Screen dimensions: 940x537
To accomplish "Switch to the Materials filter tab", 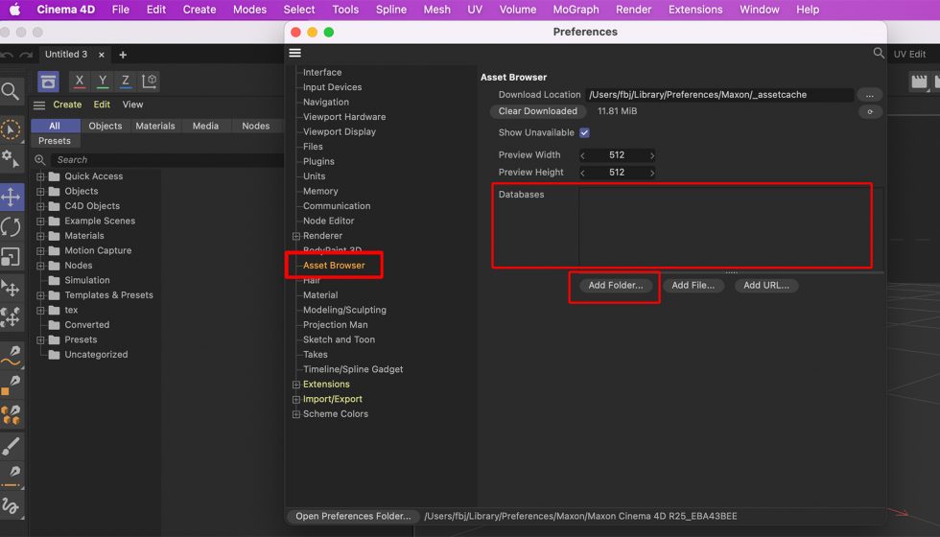I will click(x=155, y=126).
